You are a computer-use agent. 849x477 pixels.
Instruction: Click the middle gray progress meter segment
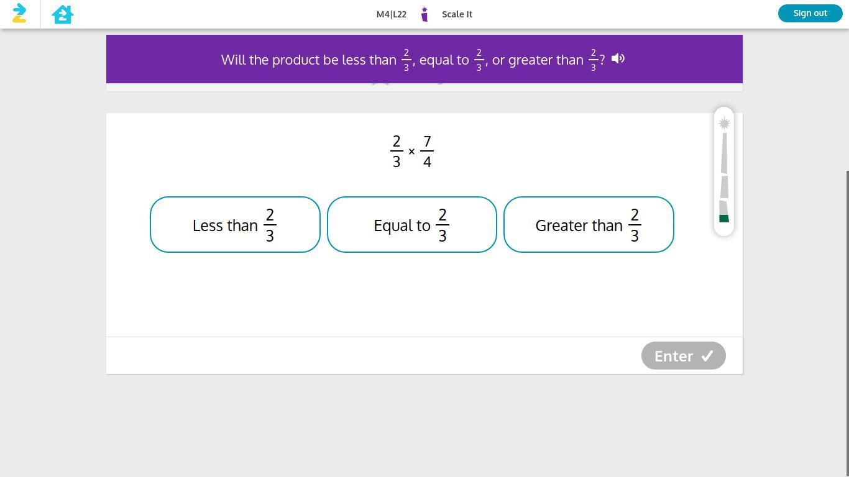point(724,187)
